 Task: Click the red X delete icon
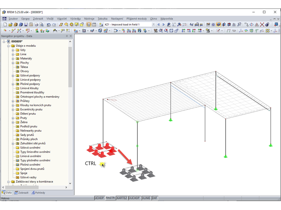click(x=262, y=24)
